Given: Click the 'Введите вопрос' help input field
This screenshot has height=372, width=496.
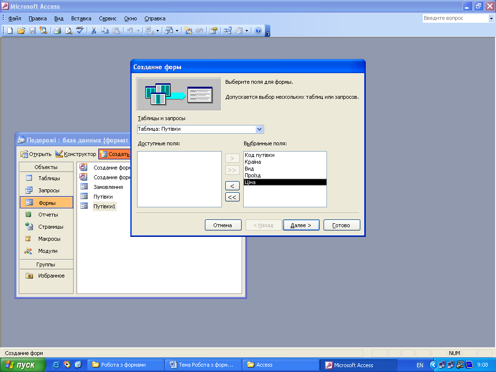Looking at the screenshot, I should click(x=455, y=18).
